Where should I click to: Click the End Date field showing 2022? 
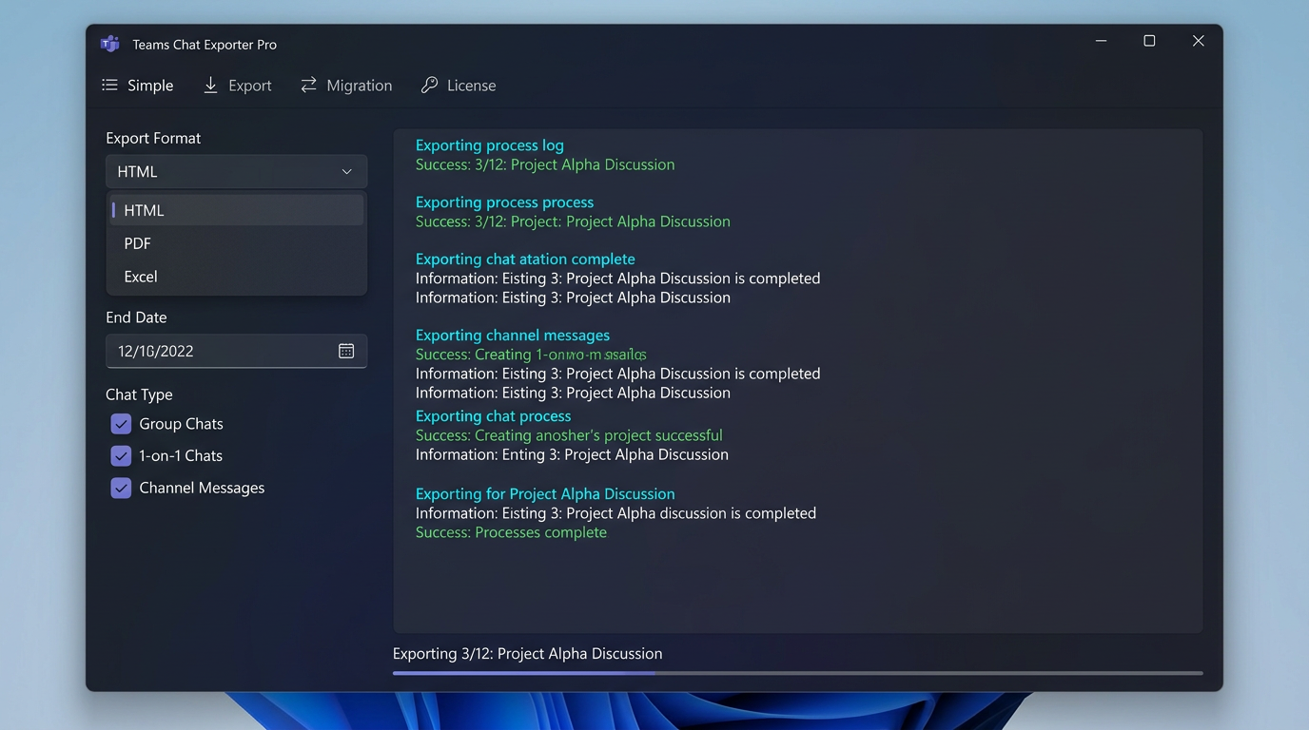(x=236, y=351)
